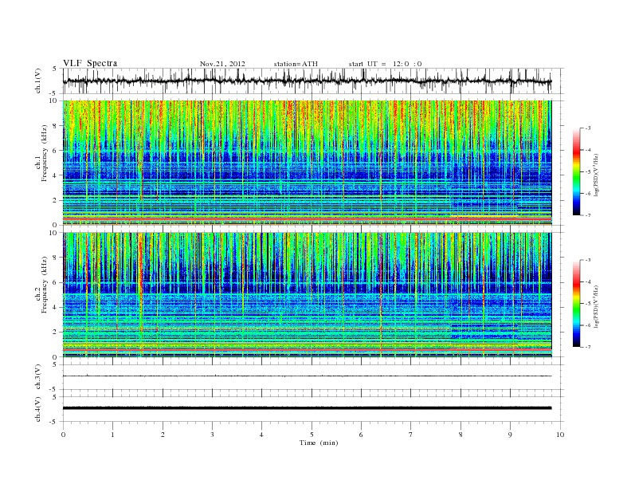Click the time axis tick label "2"
The image size is (631, 488).
[x=163, y=435]
